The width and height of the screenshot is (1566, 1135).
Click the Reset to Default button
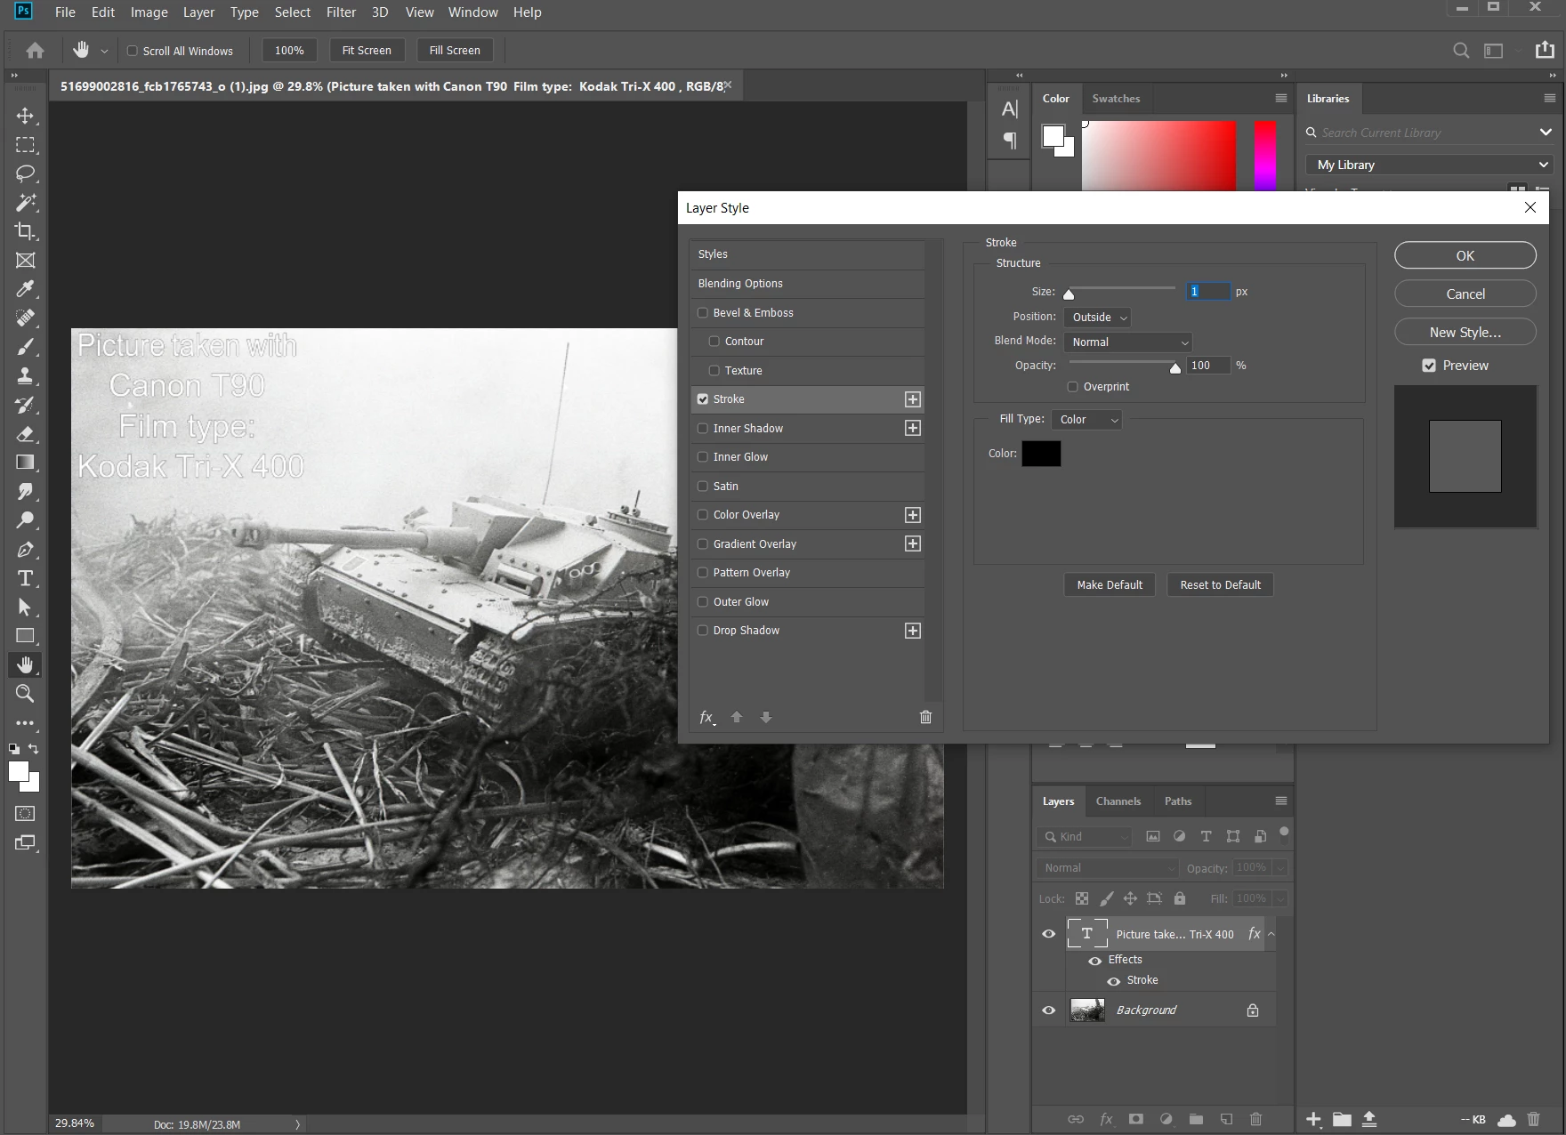tap(1221, 585)
